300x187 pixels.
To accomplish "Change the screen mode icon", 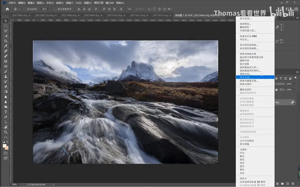I will (x=6, y=158).
